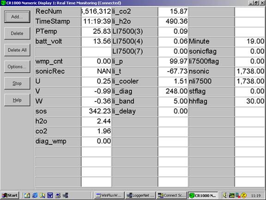
Task: Select the RecNum label cell
Action: pyautogui.click(x=58, y=12)
